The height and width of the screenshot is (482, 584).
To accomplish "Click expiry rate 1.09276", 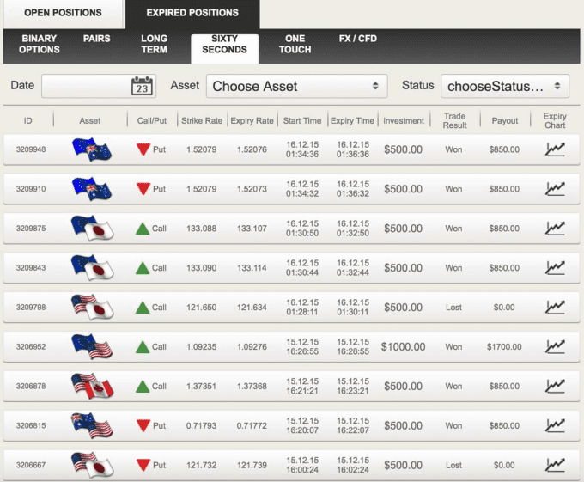I will [x=252, y=347].
